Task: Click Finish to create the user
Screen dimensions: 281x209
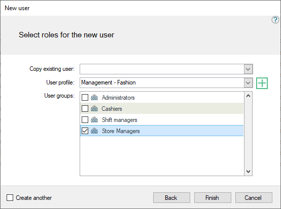Action: (x=213, y=198)
